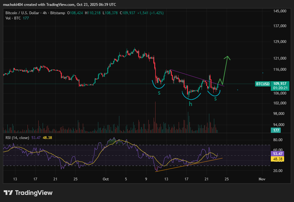Viewport: 294px width, 202px height.
Task: Click the 'Nov' label on time axis
Action: (262, 179)
